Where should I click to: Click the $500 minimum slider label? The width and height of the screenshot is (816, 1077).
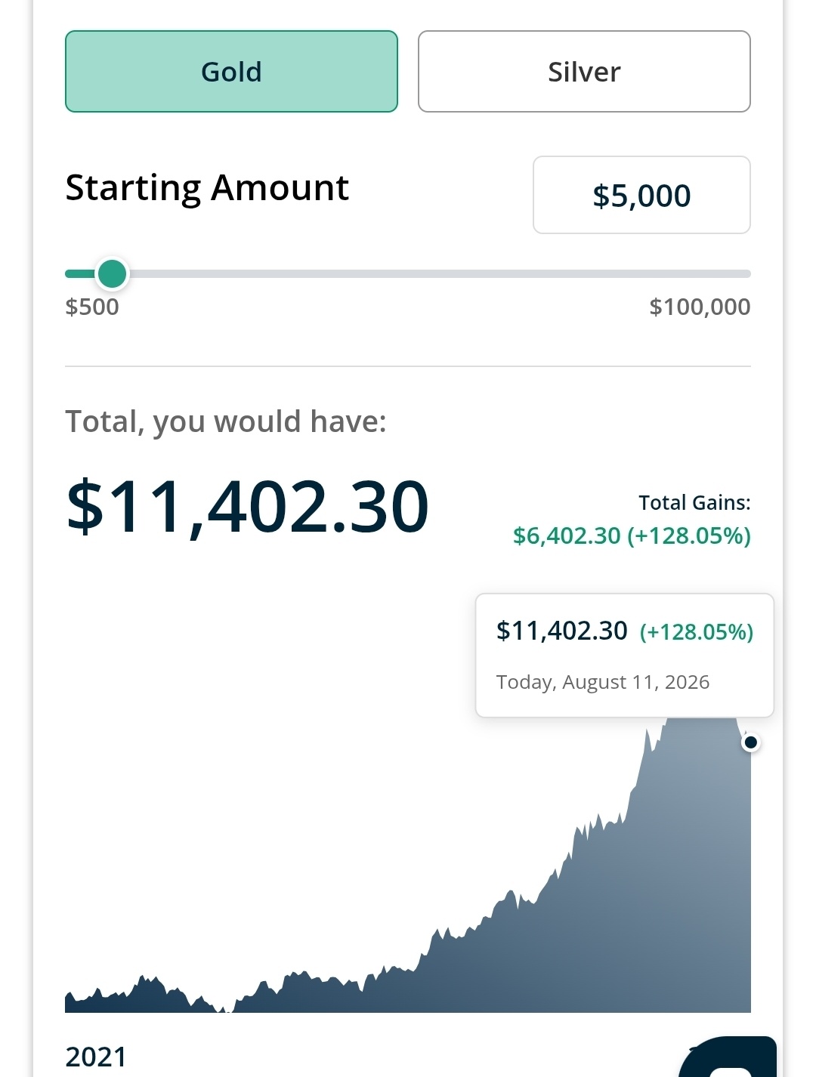tap(92, 307)
